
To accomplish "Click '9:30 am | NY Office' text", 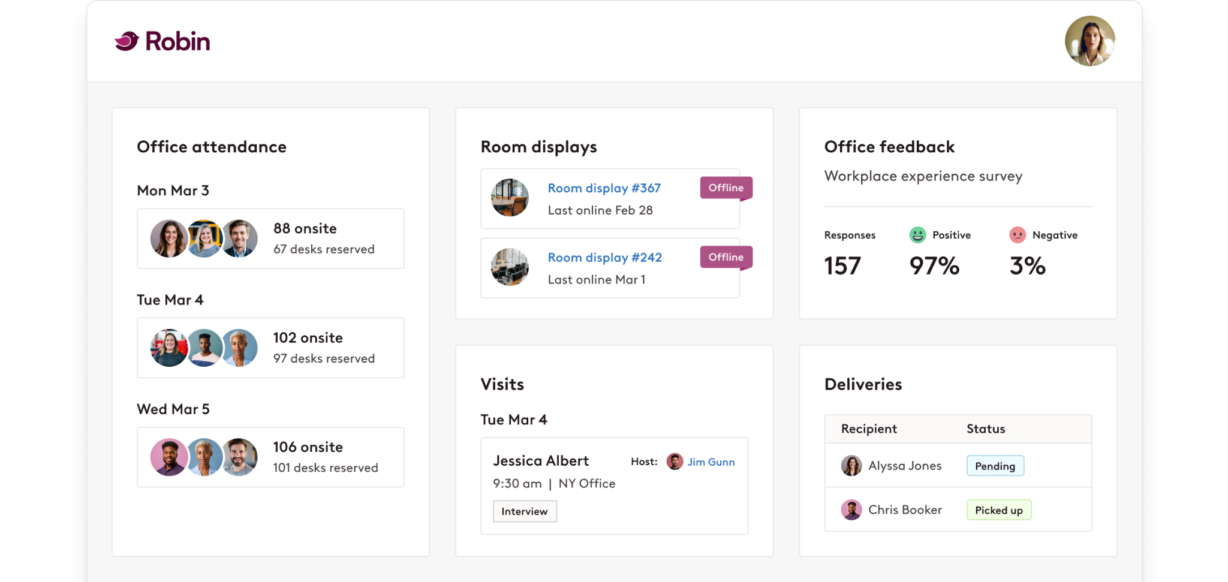I will [x=554, y=484].
